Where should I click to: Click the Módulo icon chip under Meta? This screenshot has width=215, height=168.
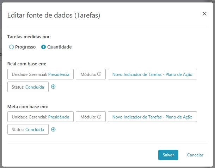(x=91, y=117)
